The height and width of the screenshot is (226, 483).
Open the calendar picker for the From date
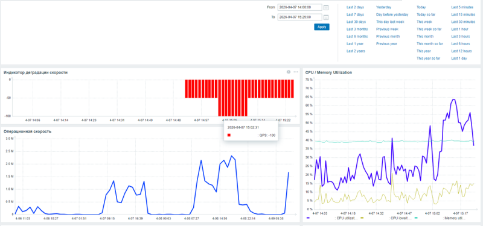326,7
